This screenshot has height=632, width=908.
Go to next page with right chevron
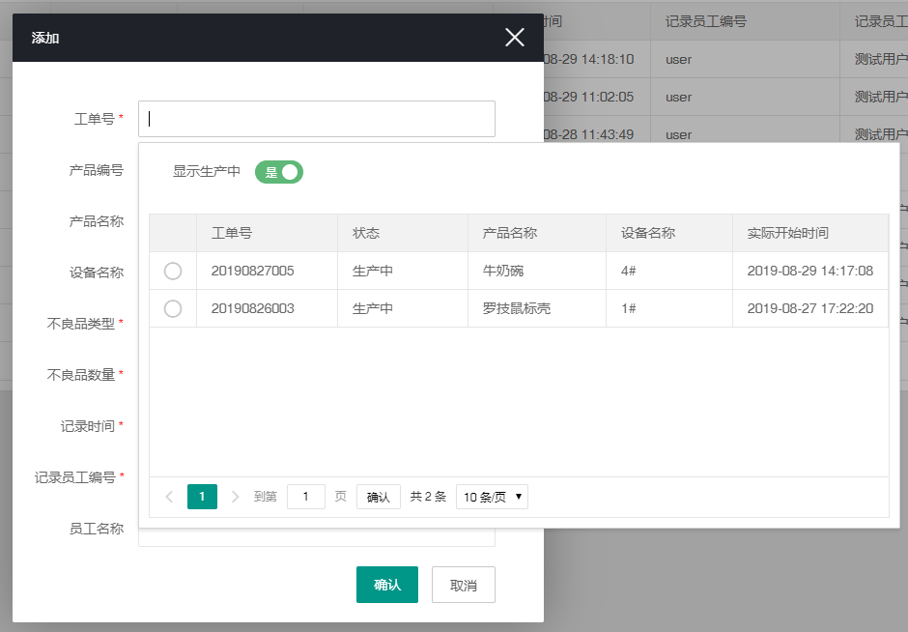coord(234,496)
